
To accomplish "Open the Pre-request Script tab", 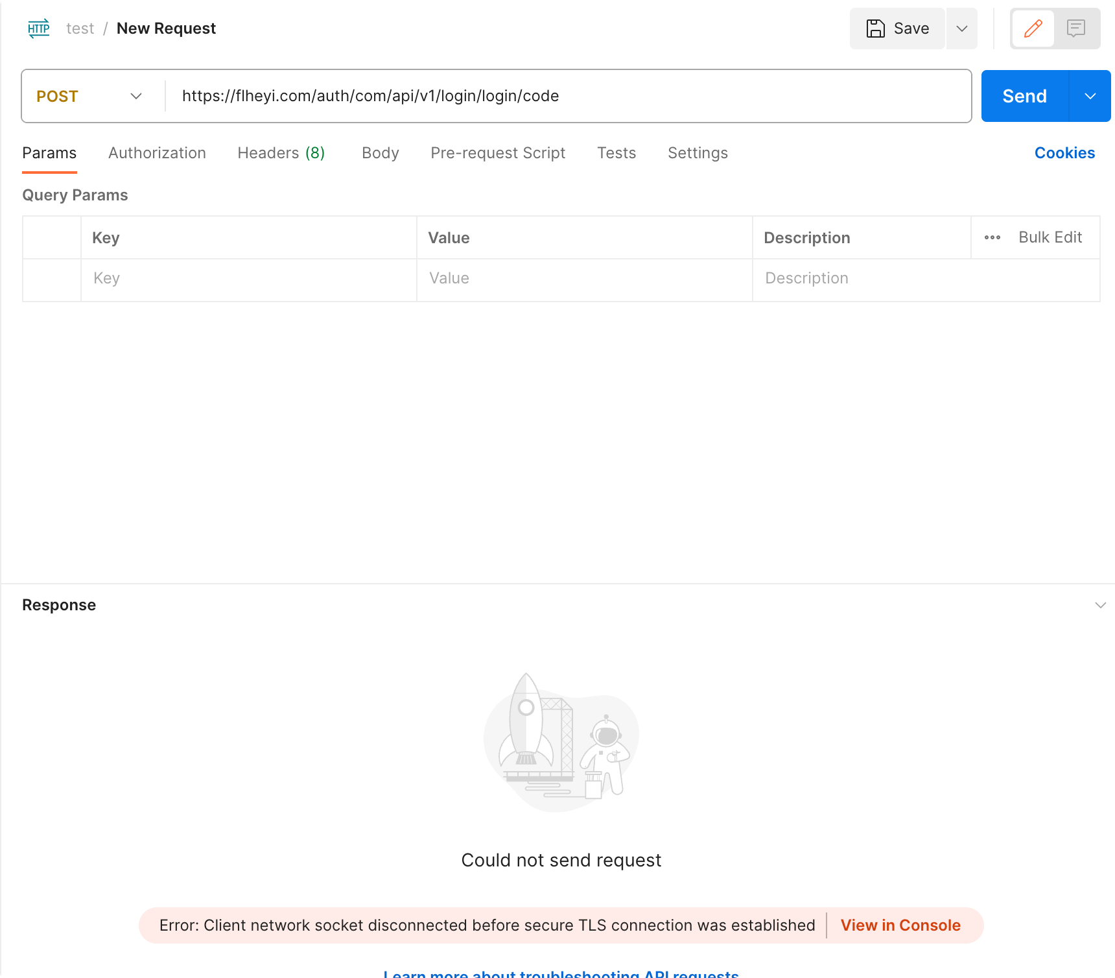I will click(498, 153).
